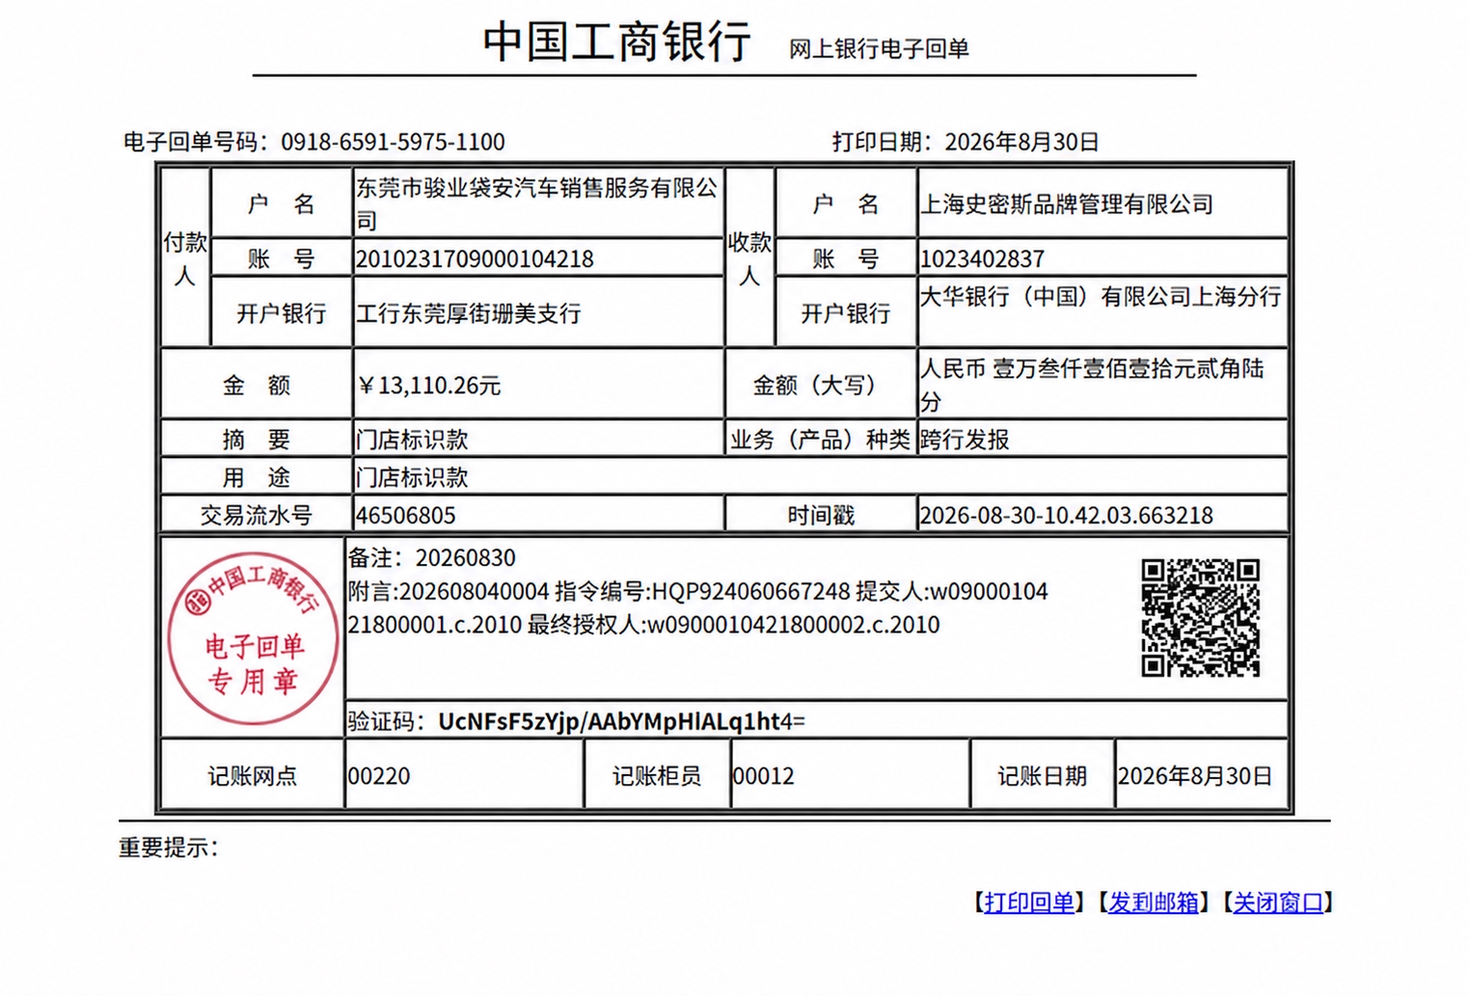Select 记账日期 value 2026年8月30日
1469x996 pixels.
(1194, 776)
